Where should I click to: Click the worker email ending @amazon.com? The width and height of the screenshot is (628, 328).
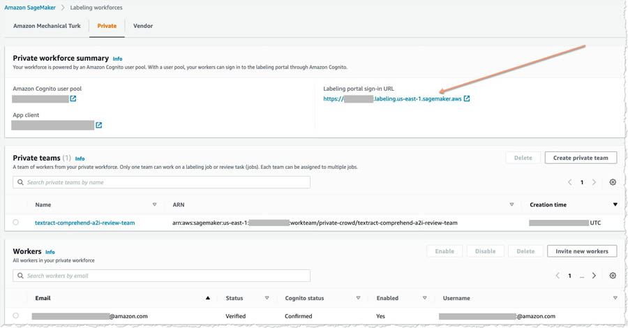(x=90, y=316)
